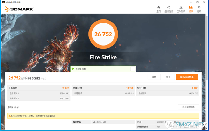
Task: Click the SystemInfo row label
Action: click(x=142, y=127)
